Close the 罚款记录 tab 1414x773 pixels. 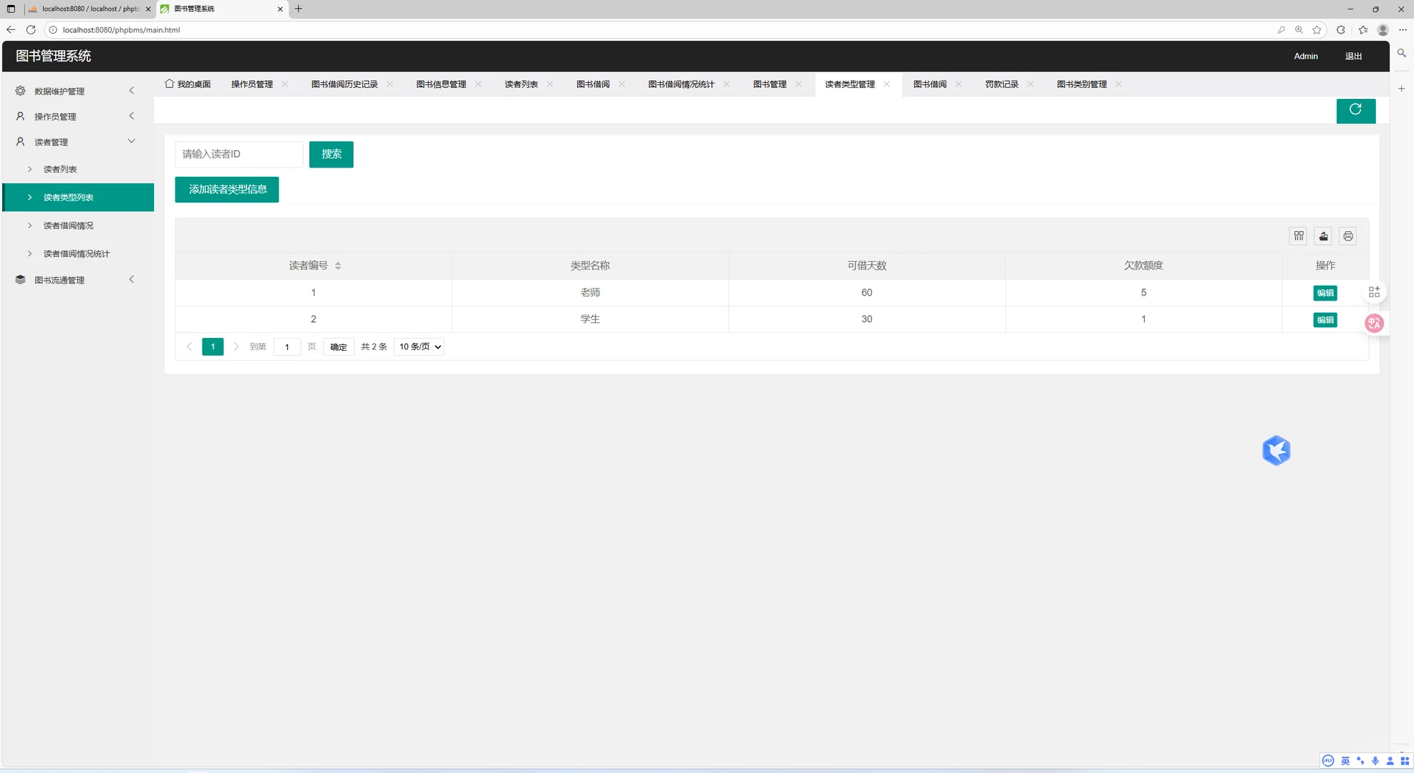[1030, 84]
